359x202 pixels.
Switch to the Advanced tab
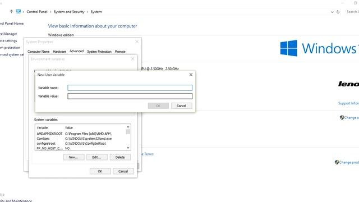(x=76, y=51)
